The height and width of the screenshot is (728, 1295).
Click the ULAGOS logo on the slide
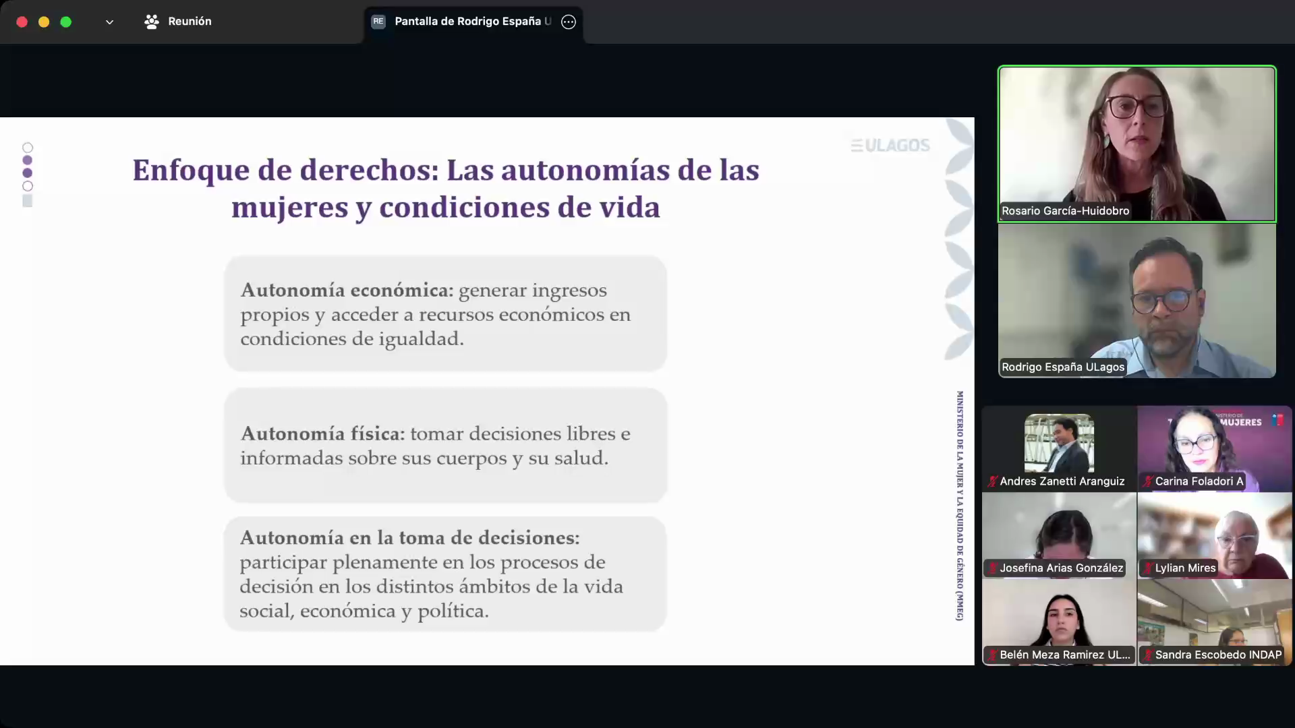coord(890,146)
